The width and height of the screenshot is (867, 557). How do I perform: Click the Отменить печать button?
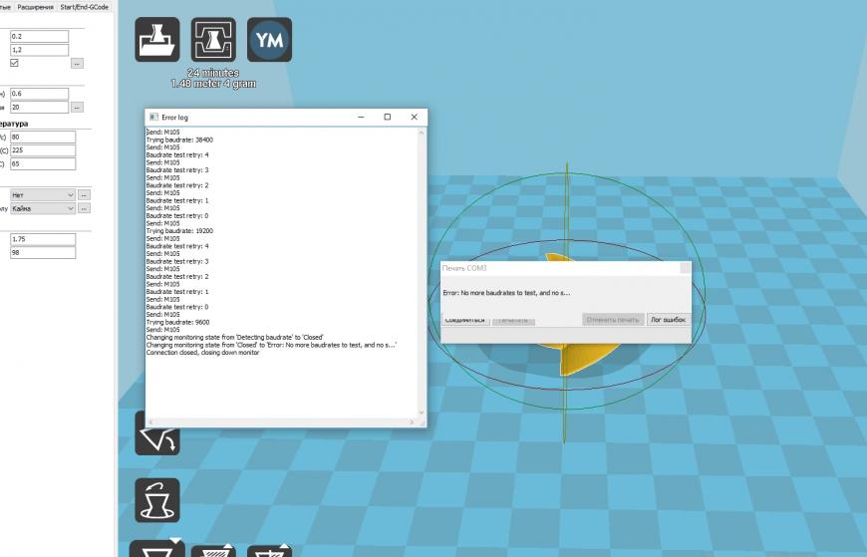tap(613, 320)
